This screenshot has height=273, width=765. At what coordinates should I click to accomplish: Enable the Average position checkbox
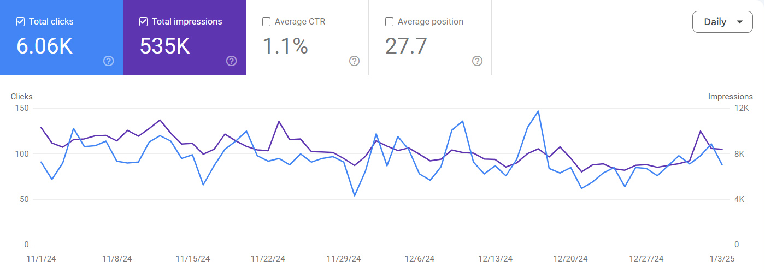[390, 22]
